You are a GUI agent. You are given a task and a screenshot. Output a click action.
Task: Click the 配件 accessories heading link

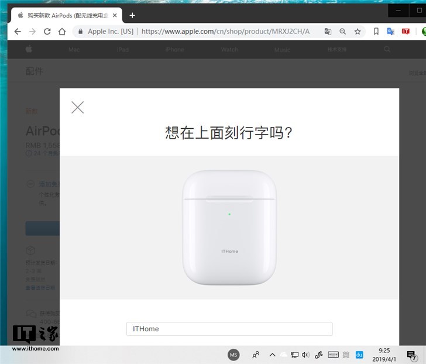34,71
